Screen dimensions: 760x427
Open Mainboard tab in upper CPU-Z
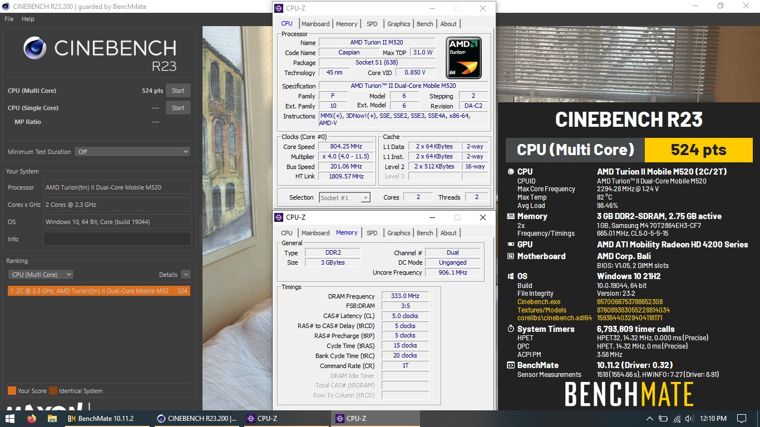[x=315, y=24]
